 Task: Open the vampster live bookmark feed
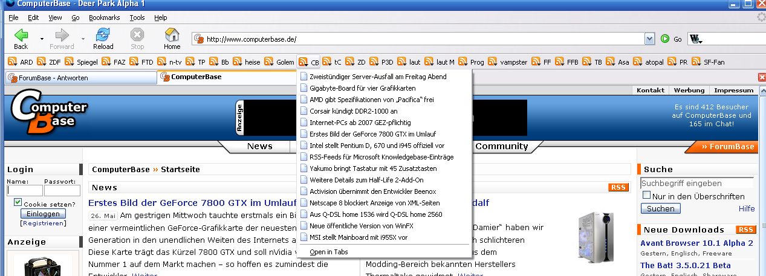pos(508,62)
